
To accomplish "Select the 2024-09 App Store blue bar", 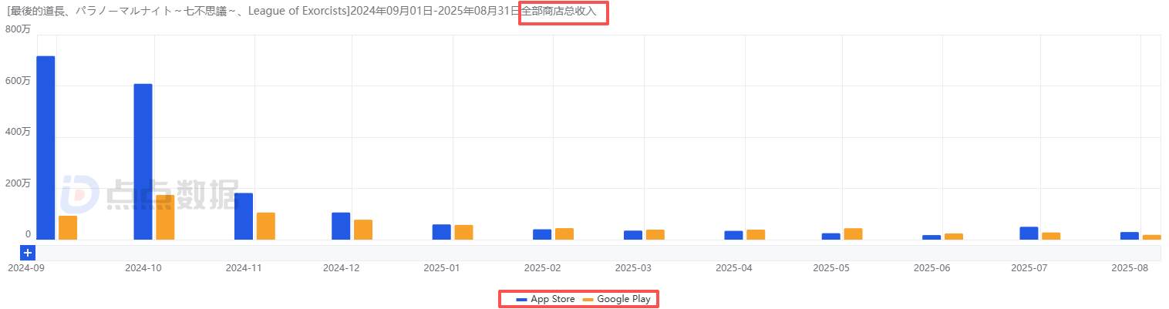I will point(45,147).
